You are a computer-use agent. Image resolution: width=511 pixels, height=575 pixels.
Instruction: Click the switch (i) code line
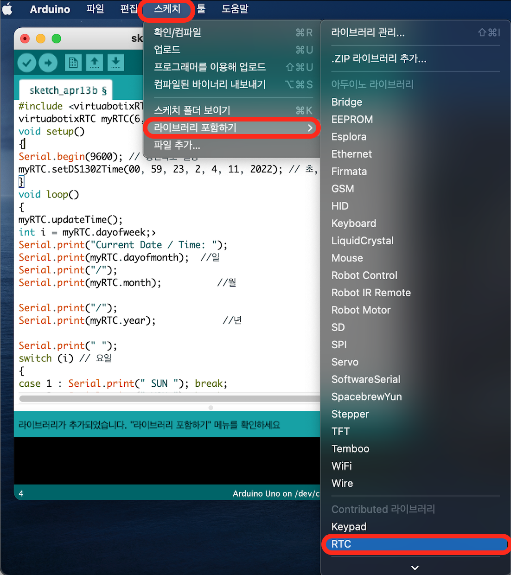tap(65, 358)
